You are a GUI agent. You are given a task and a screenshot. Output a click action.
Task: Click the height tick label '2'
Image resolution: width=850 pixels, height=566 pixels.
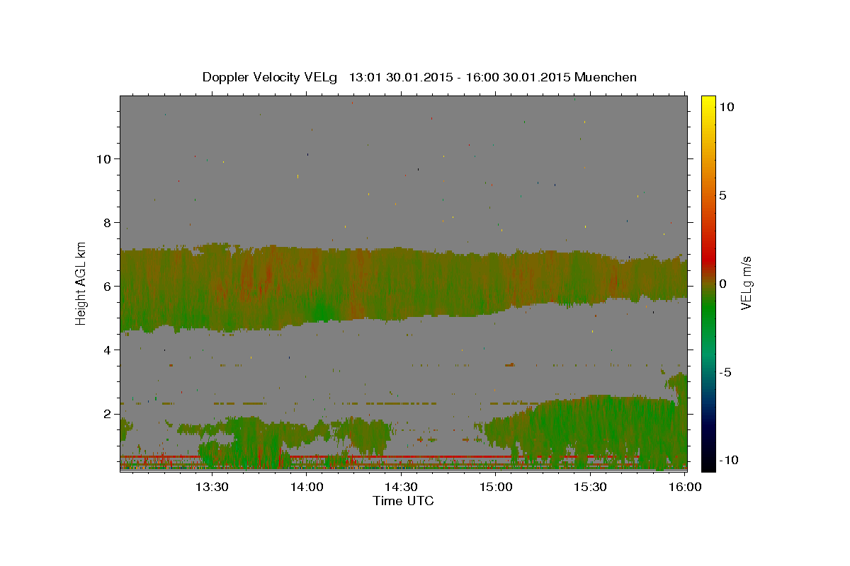coord(106,413)
